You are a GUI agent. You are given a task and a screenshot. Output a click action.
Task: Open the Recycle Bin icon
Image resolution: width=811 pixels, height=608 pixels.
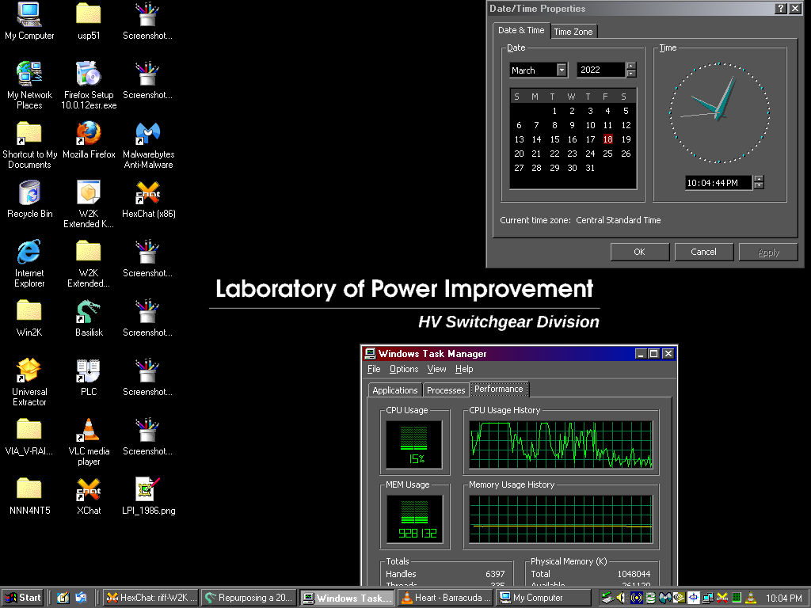click(29, 193)
